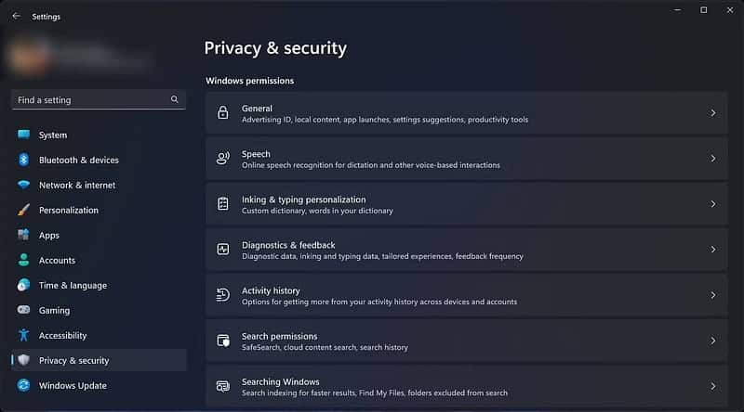Open Diagnostics & feedback chevron
744x412 pixels.
712,249
